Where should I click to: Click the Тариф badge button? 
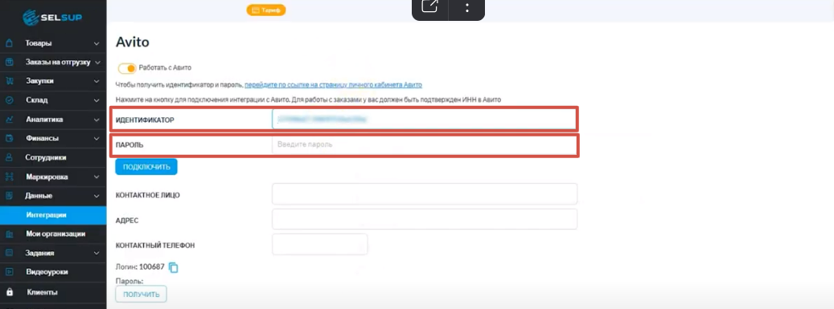[266, 10]
